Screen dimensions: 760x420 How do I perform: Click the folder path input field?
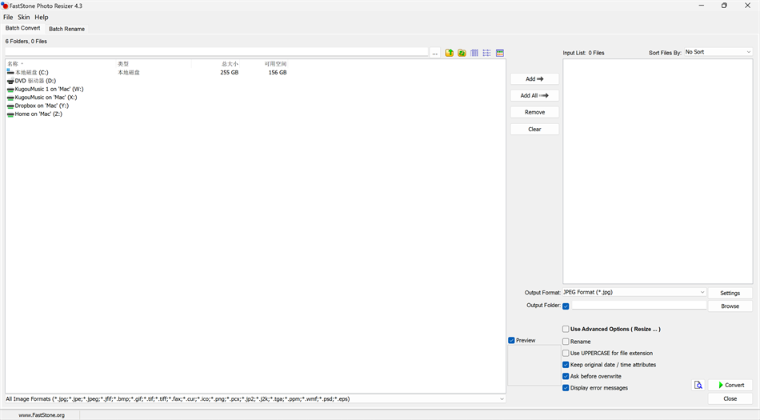(x=217, y=52)
